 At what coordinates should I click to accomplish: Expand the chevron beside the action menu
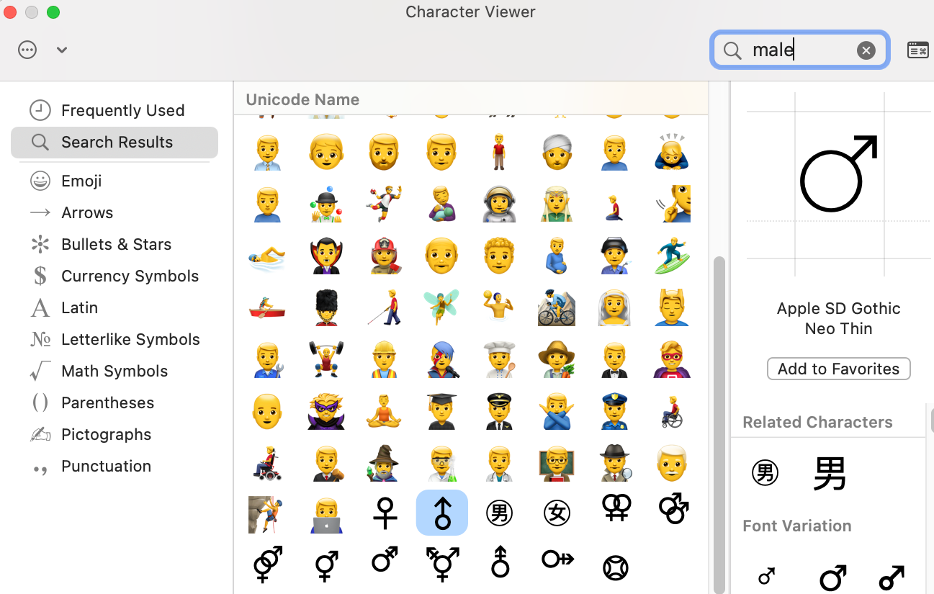(61, 50)
